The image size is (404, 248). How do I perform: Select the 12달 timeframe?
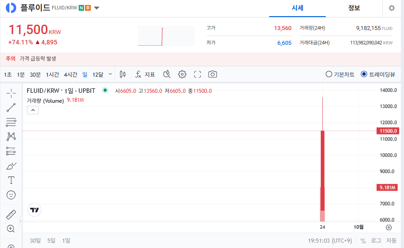click(98, 74)
